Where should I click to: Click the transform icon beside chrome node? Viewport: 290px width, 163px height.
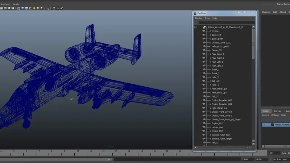click(204, 31)
